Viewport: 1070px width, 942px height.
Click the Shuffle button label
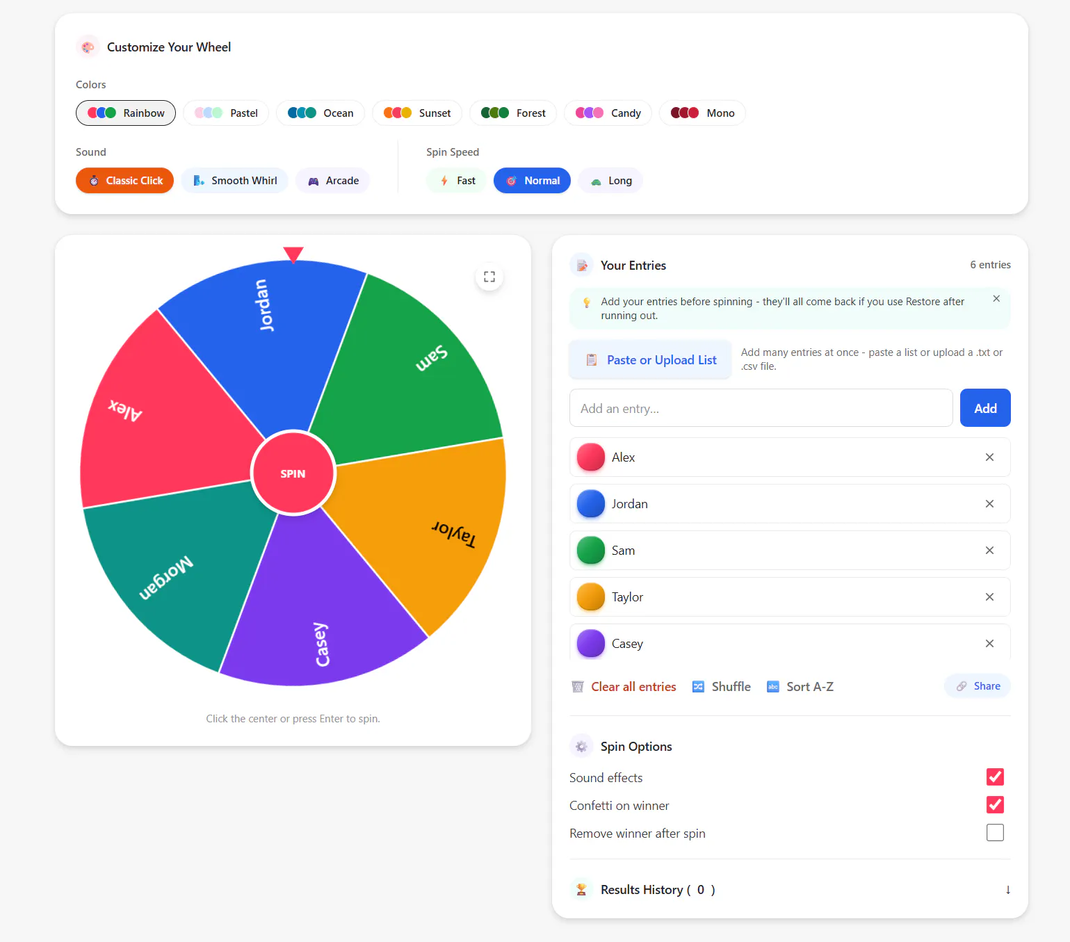[731, 687]
